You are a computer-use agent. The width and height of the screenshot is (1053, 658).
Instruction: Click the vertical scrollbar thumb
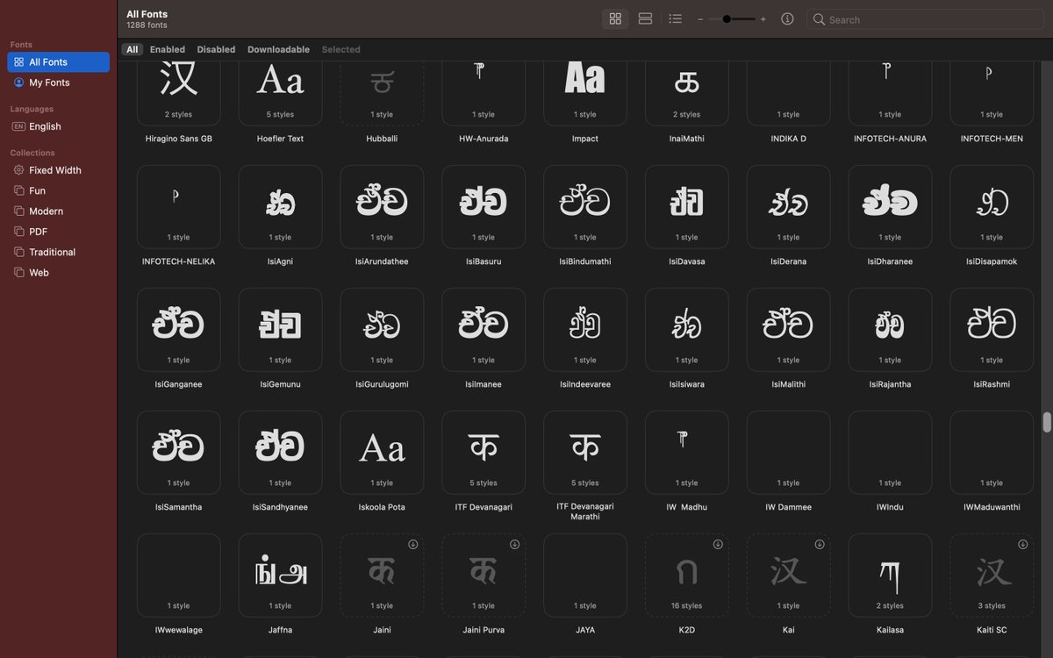point(1047,422)
